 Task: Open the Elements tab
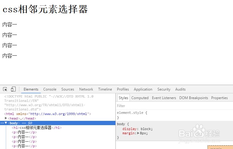[31, 89]
